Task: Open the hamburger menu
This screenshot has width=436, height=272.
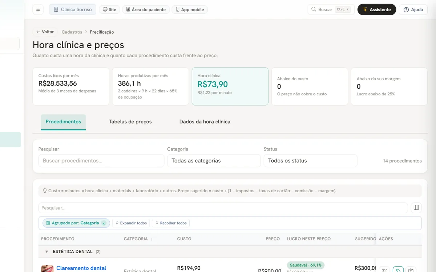Action: pyautogui.click(x=38, y=9)
